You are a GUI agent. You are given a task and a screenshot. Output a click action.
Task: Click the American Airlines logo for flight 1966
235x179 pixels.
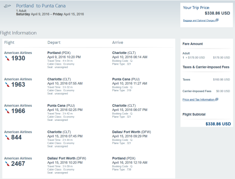7,111
